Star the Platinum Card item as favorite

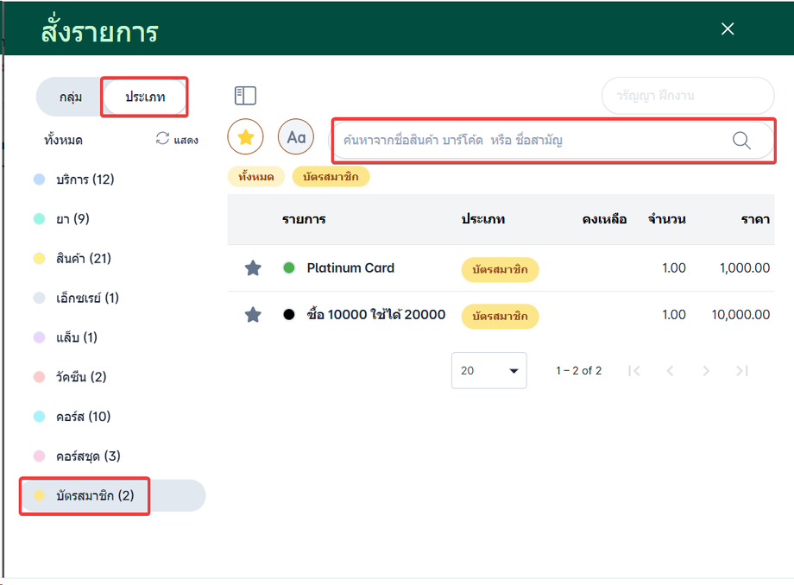point(253,268)
